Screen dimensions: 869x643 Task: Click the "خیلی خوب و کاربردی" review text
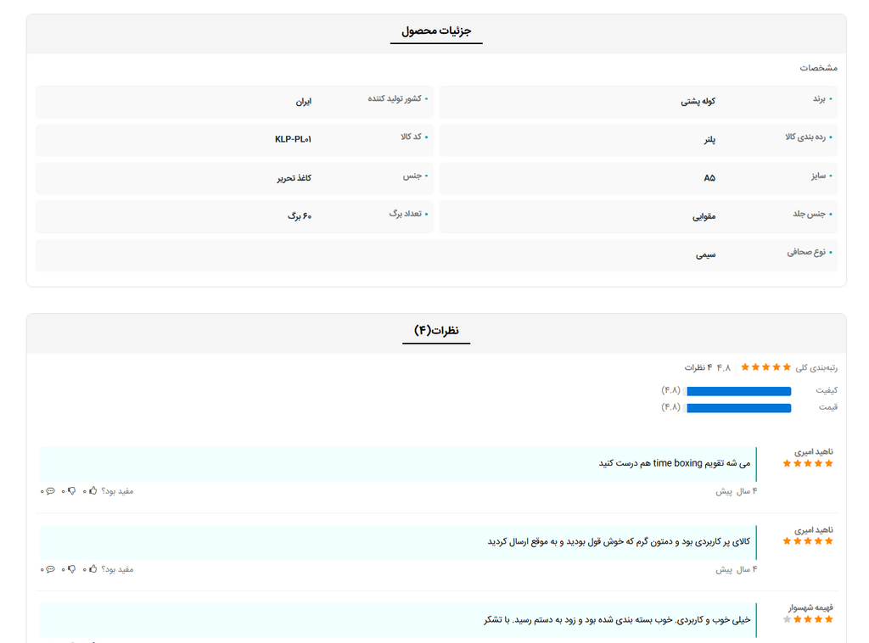pyautogui.click(x=617, y=619)
